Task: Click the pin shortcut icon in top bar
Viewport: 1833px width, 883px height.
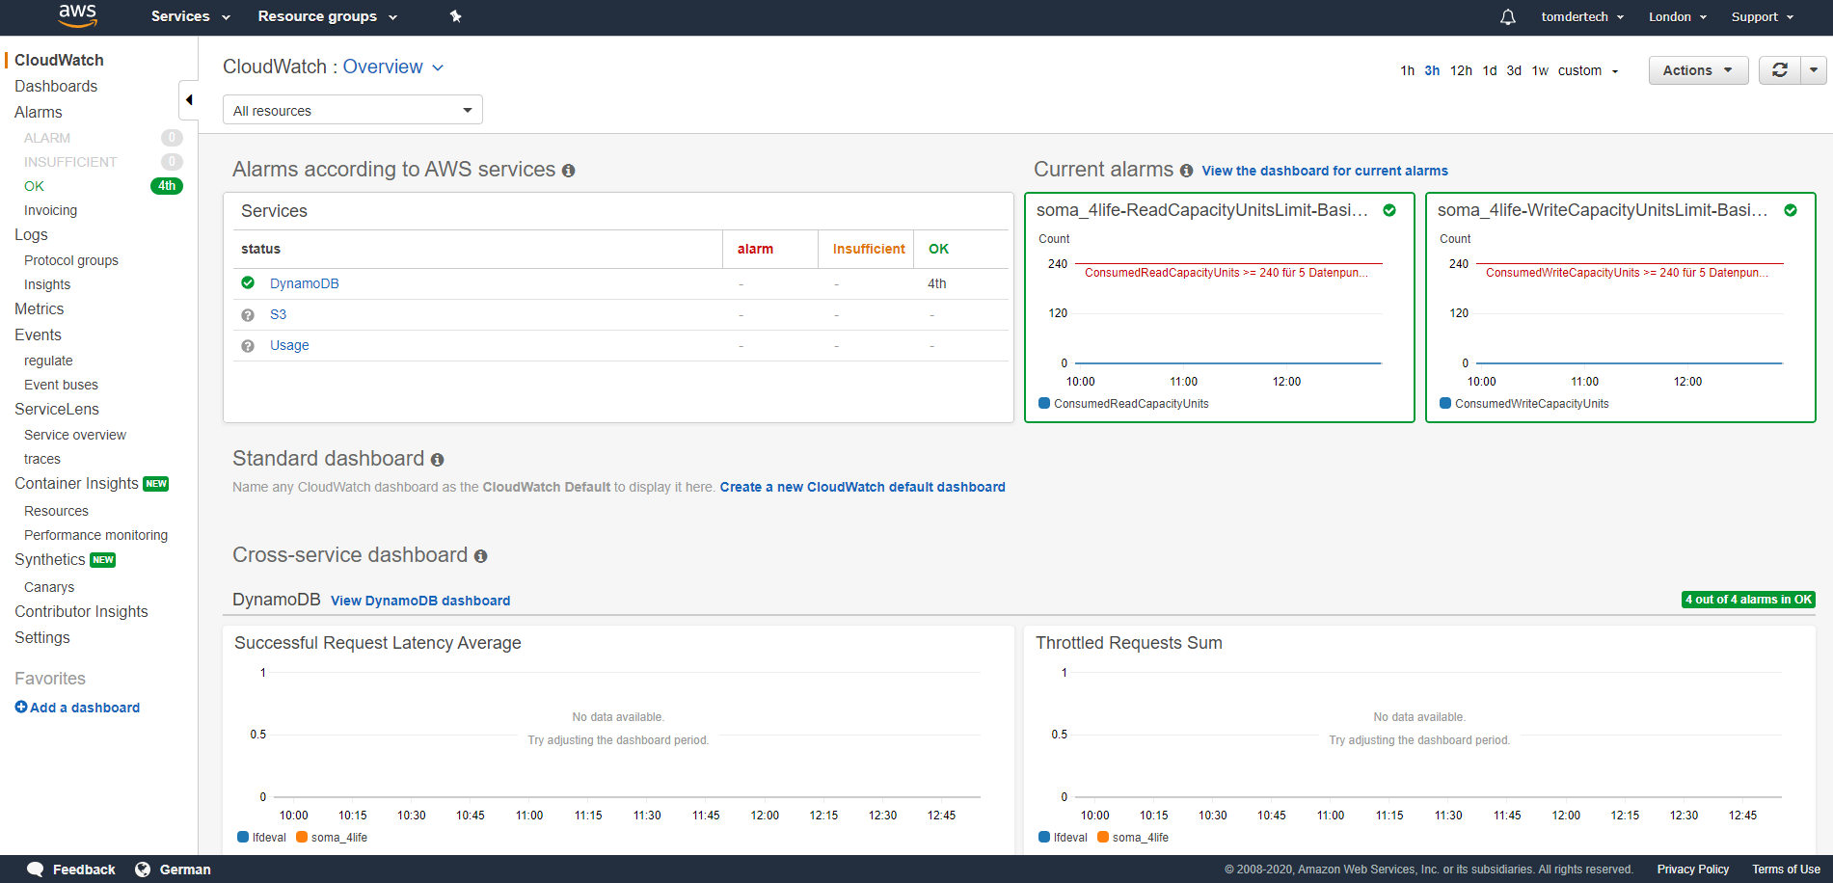Action: (456, 16)
